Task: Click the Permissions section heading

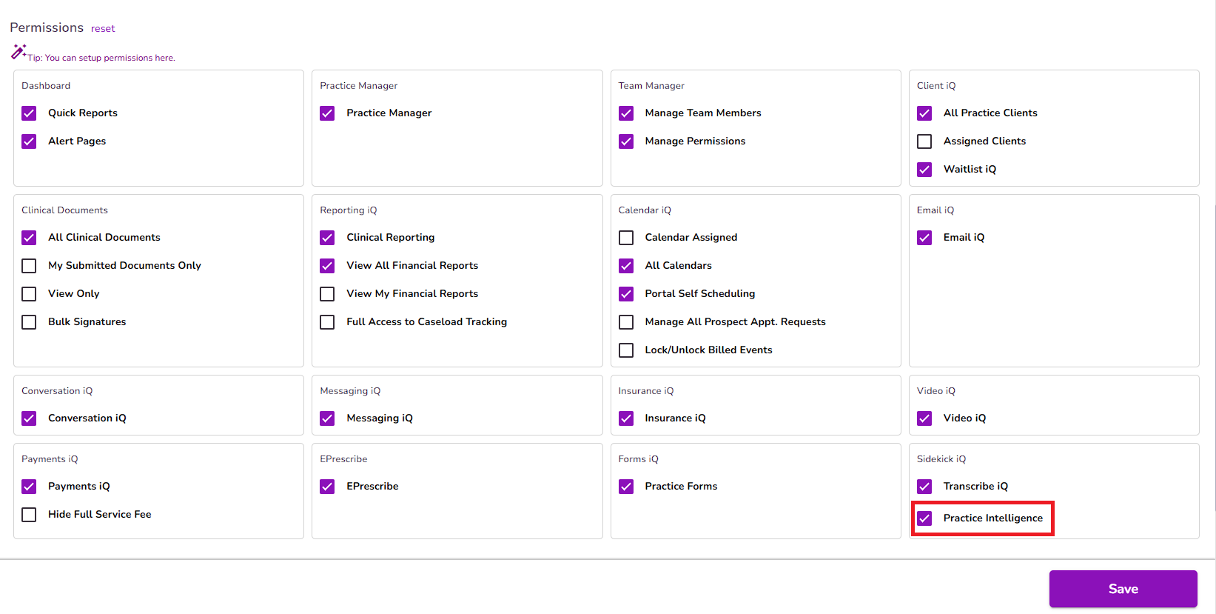Action: click(47, 27)
